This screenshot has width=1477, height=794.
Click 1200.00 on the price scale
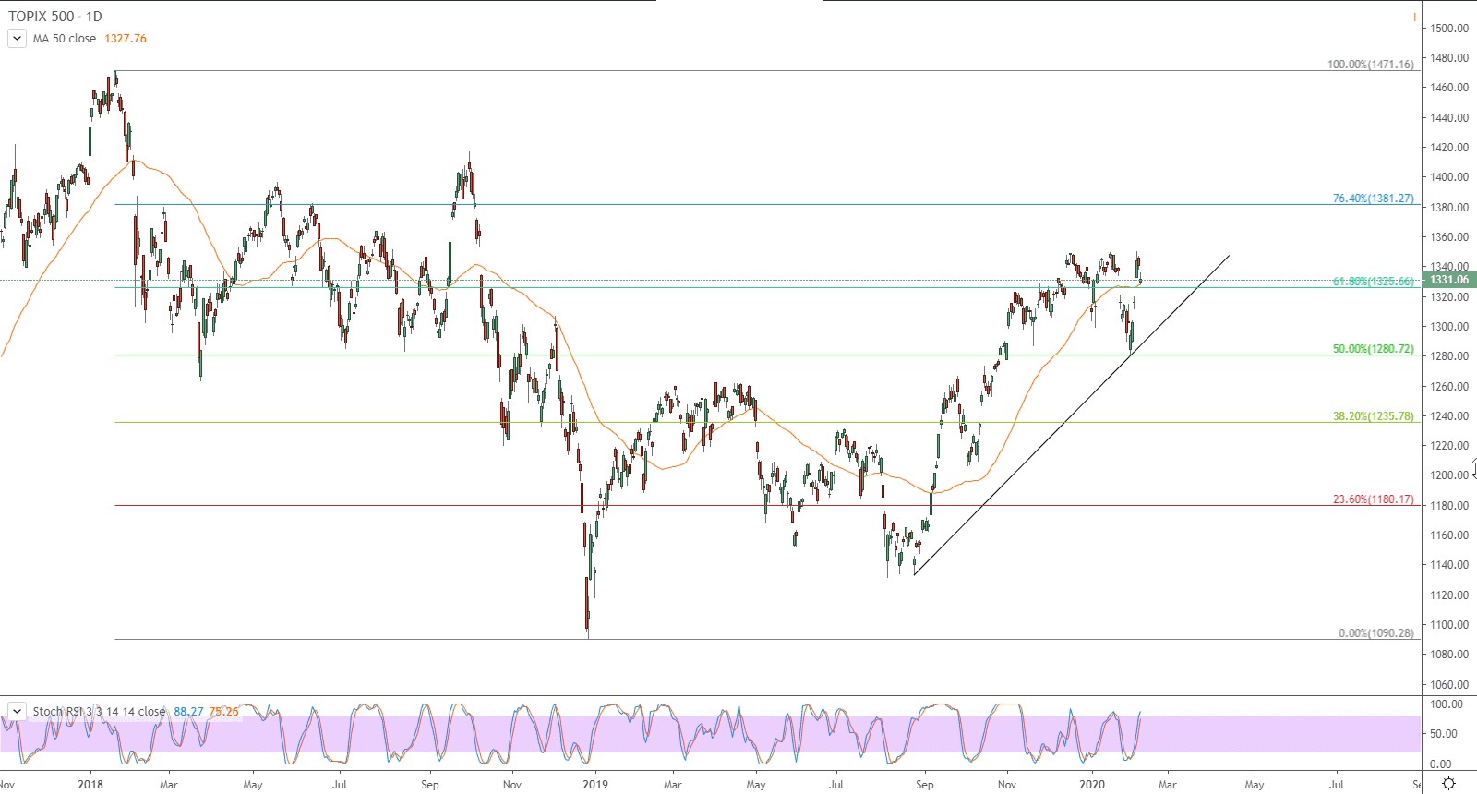click(1449, 475)
